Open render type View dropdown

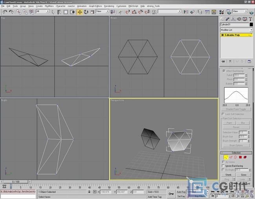(x=240, y=11)
